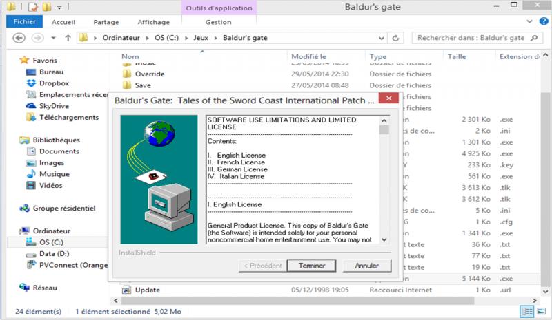
Task: Select the Override folder
Action: [150, 74]
